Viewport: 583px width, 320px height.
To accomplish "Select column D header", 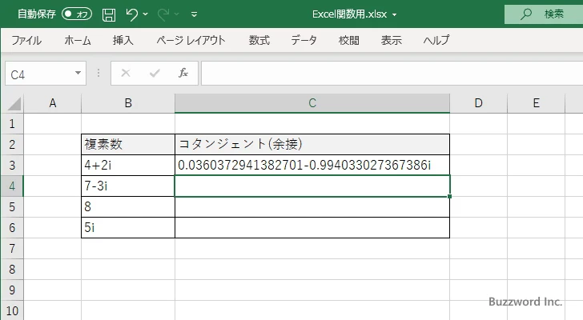I will [479, 103].
